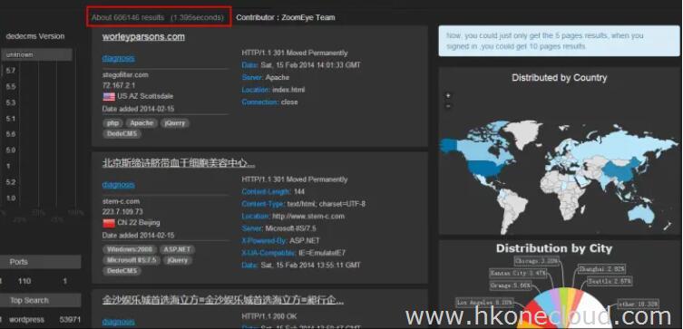
Task: Click the Server: Apache header line
Action: [x=265, y=77]
